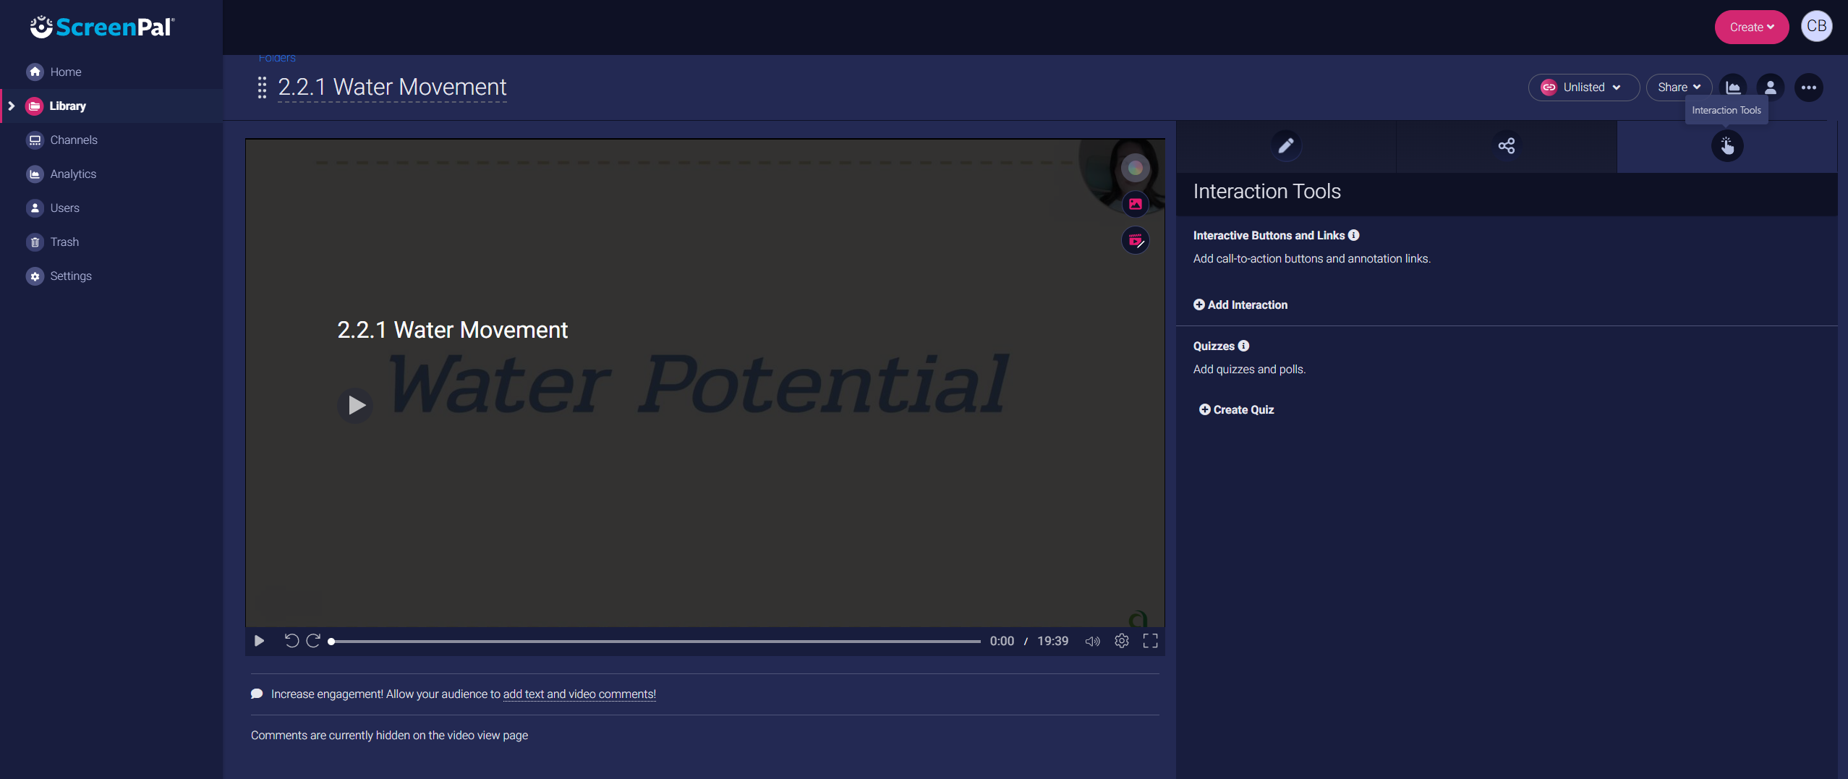Viewport: 1848px width, 779px height.
Task: Click the pink image thumbnail icon on the video
Action: (x=1134, y=204)
